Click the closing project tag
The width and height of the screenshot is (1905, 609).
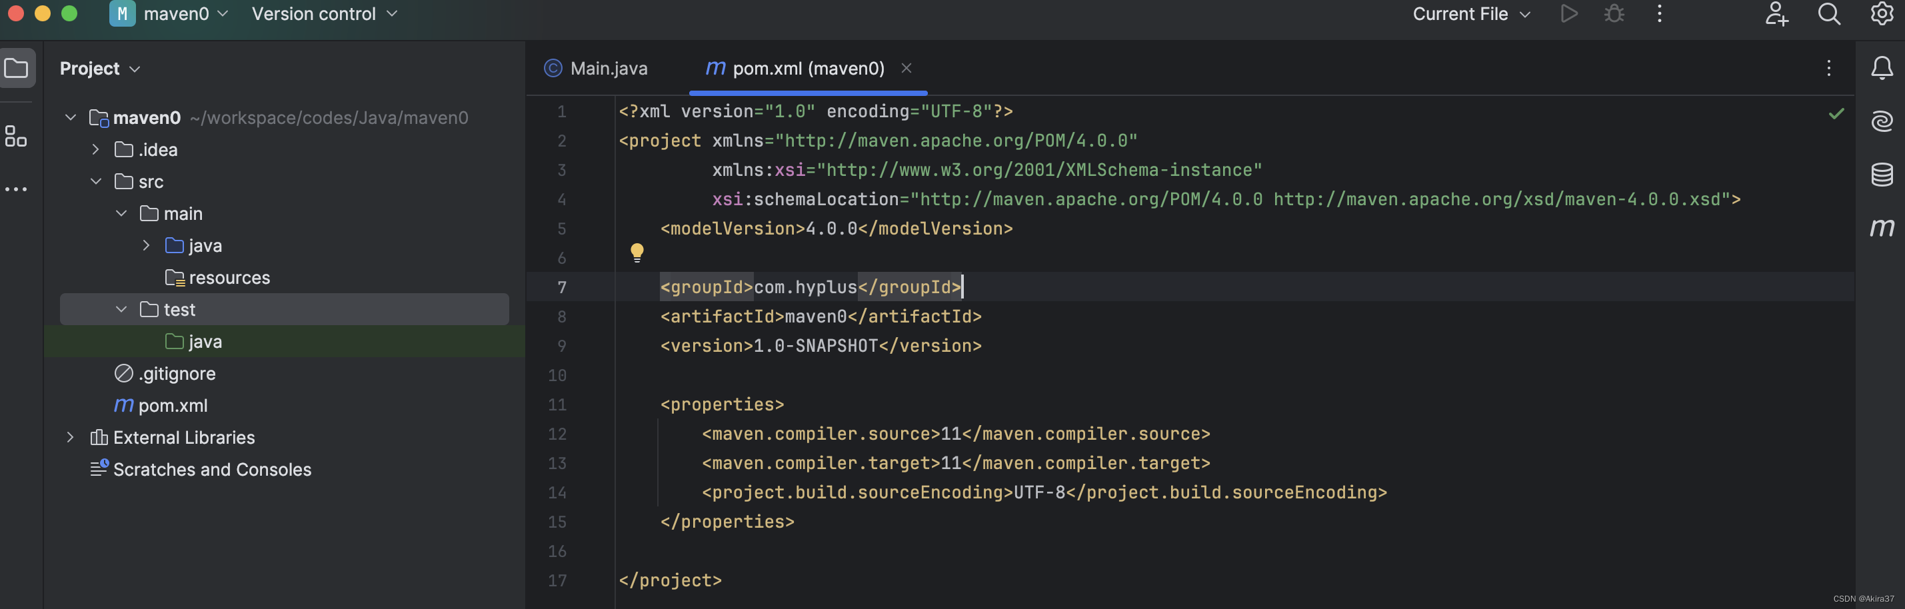coord(670,580)
